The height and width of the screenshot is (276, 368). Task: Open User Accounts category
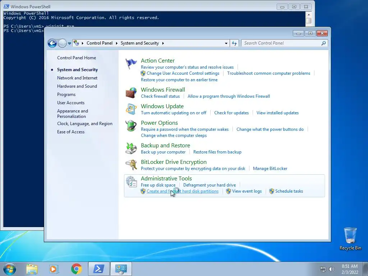(71, 102)
